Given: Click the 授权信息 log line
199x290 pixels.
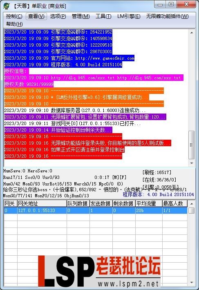Looking at the screenshot, I should point(16,71).
